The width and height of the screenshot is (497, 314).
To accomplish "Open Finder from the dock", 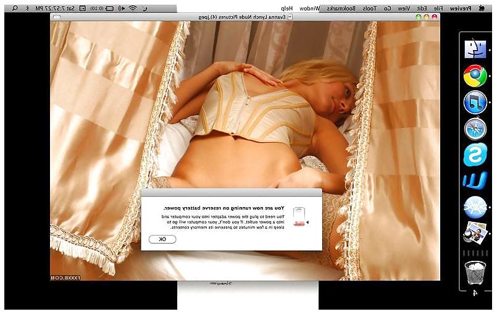I will point(475,49).
